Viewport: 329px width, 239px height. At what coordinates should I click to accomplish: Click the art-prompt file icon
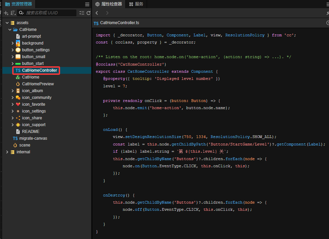point(18,36)
